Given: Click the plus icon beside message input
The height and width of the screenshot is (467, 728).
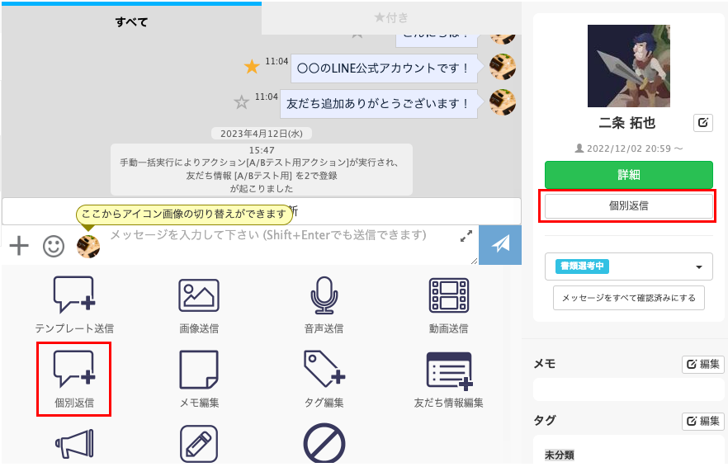Looking at the screenshot, I should point(18,245).
